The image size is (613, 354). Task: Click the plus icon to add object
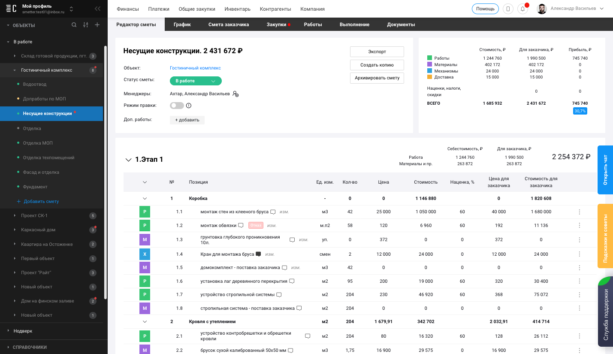tap(97, 25)
